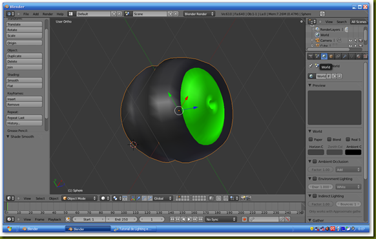Open the Material sphere icon tab
This screenshot has height=239, width=376.
359,56
